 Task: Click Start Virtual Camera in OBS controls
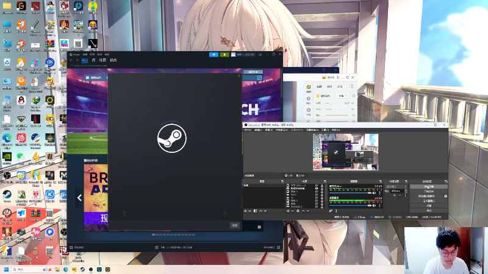point(426,196)
